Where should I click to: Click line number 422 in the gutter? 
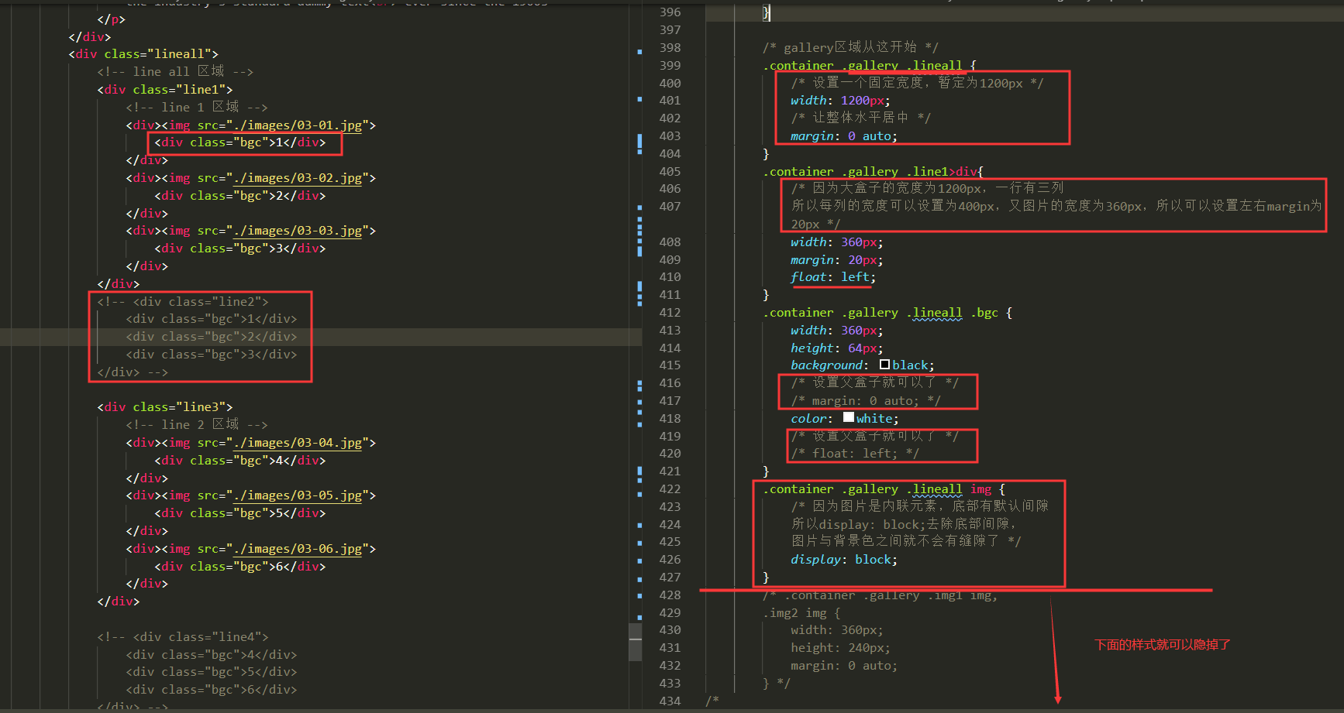pyautogui.click(x=670, y=488)
